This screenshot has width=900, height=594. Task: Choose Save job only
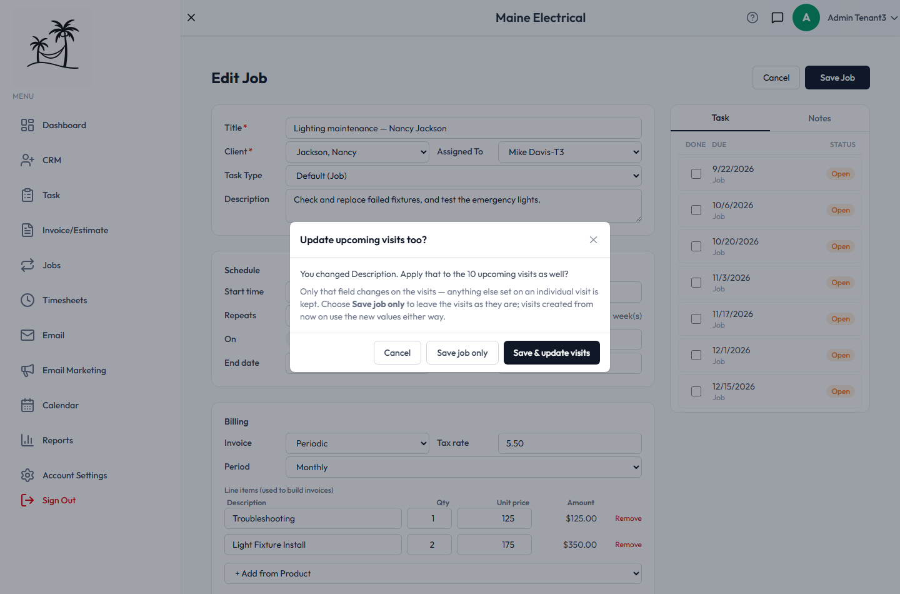(x=462, y=353)
